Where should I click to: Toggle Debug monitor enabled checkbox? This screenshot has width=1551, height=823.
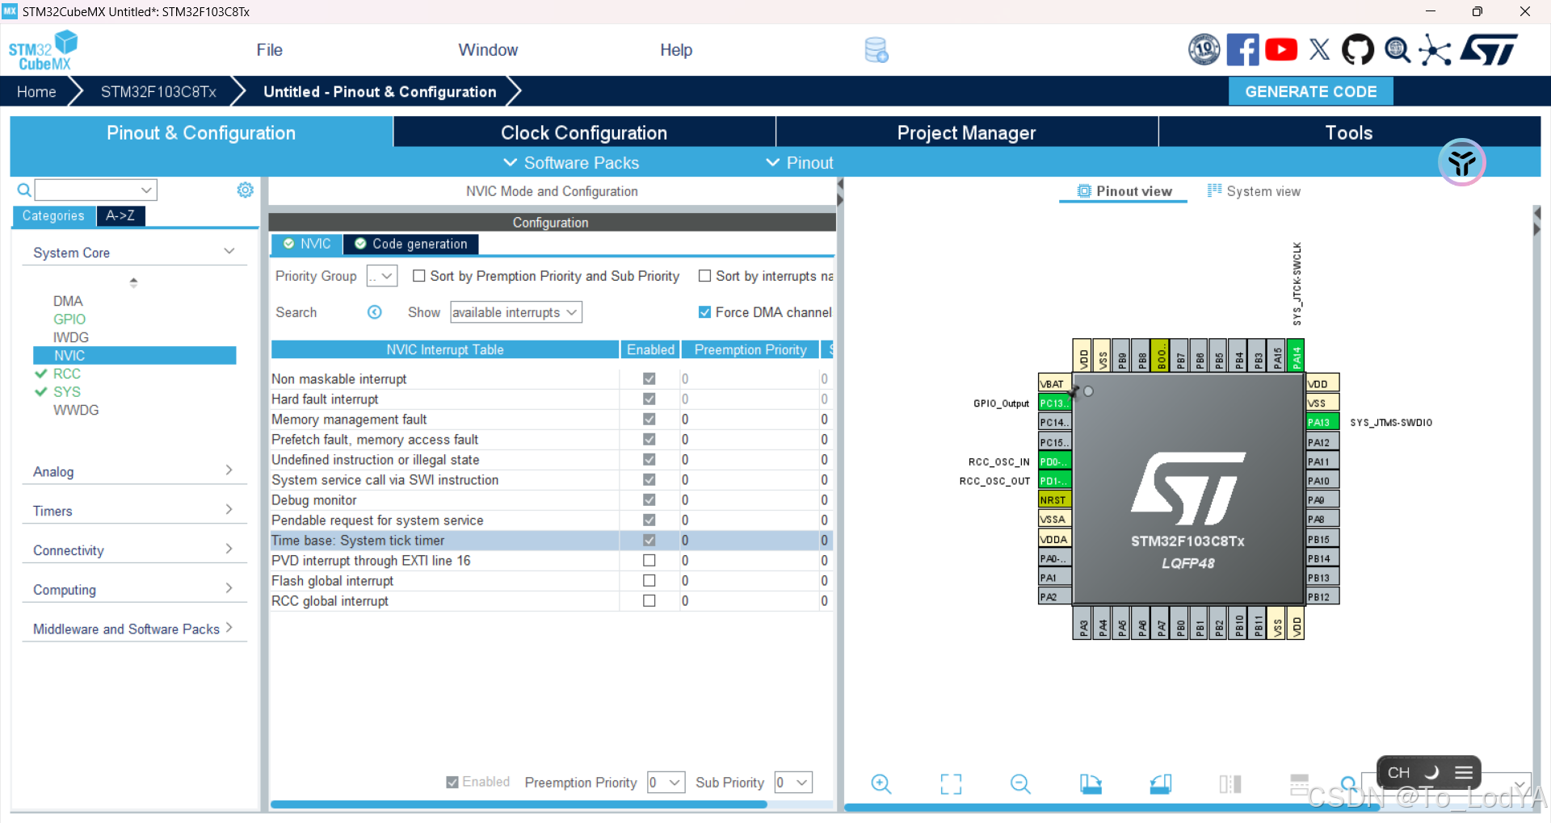click(x=649, y=499)
